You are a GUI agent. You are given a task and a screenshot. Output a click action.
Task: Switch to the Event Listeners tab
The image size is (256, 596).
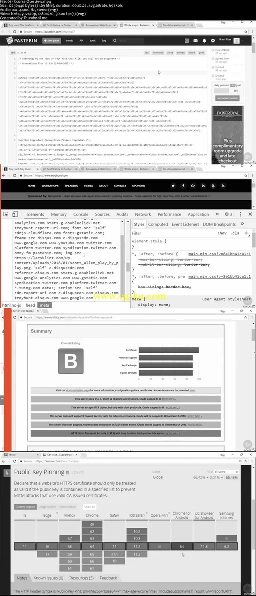185,224
